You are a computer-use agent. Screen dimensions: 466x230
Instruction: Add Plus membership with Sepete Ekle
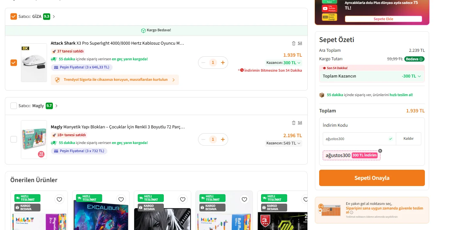coord(383,19)
